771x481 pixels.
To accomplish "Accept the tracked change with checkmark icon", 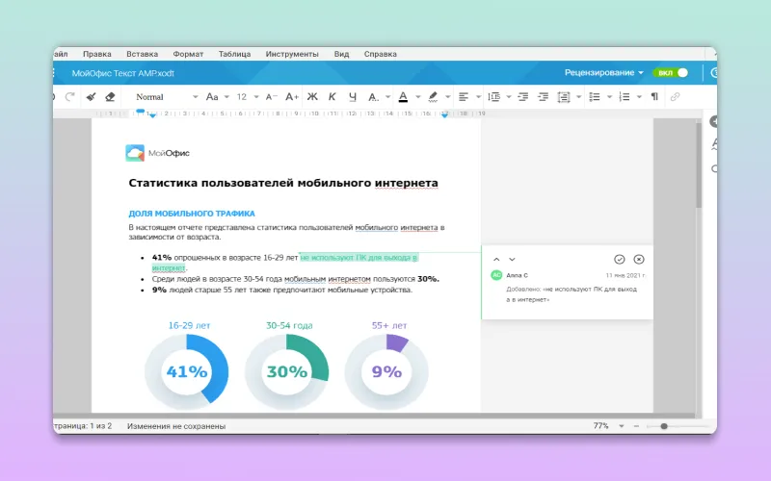I will [620, 260].
